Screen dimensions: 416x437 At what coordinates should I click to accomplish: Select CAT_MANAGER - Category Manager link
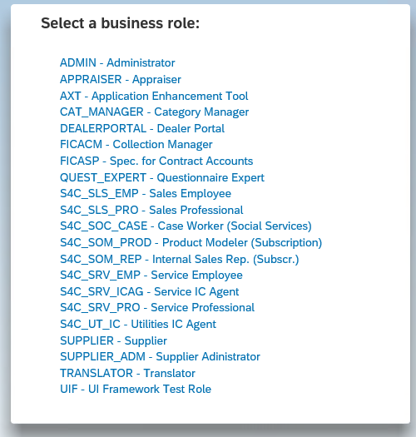pyautogui.click(x=154, y=112)
